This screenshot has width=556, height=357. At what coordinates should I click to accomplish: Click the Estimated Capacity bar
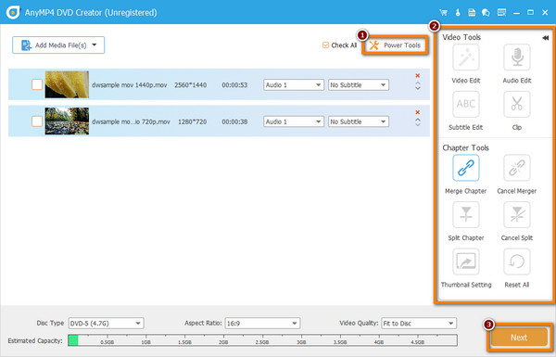[262, 340]
